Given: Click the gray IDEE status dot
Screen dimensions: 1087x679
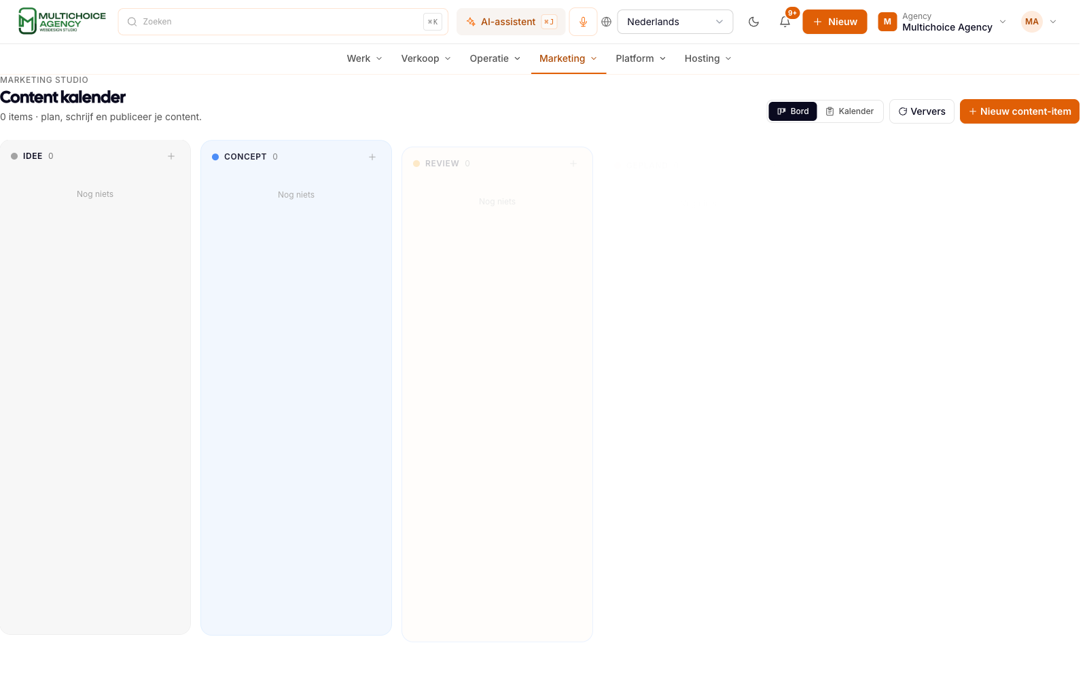Looking at the screenshot, I should (14, 156).
